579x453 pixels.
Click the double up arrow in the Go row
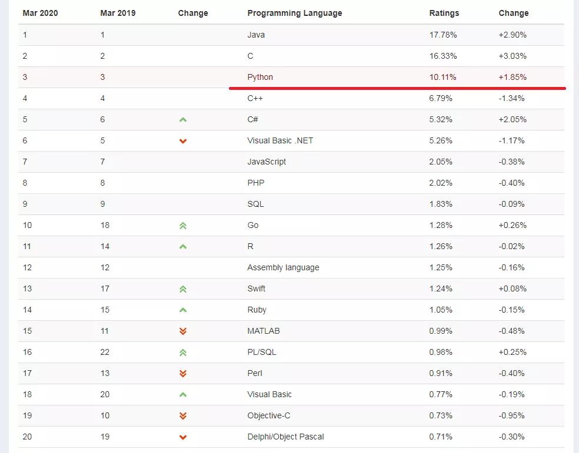click(183, 226)
